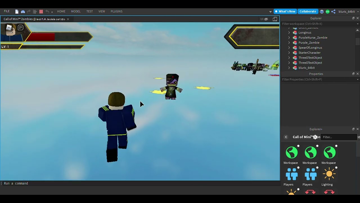Undock the Properties panel
Viewport: 360px width, 203px height.
click(x=353, y=74)
